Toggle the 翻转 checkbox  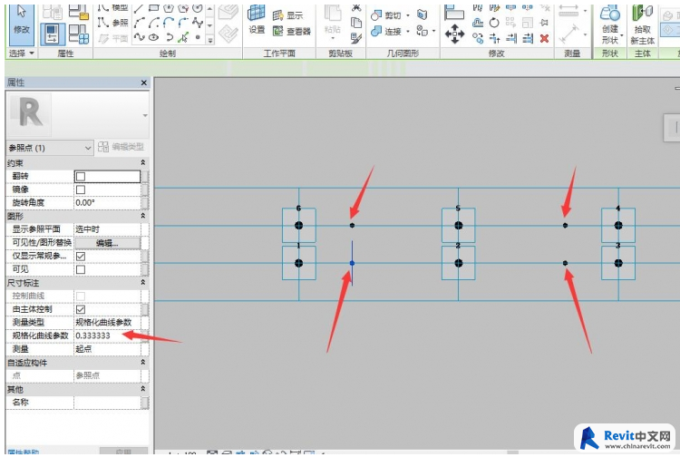[x=81, y=177]
